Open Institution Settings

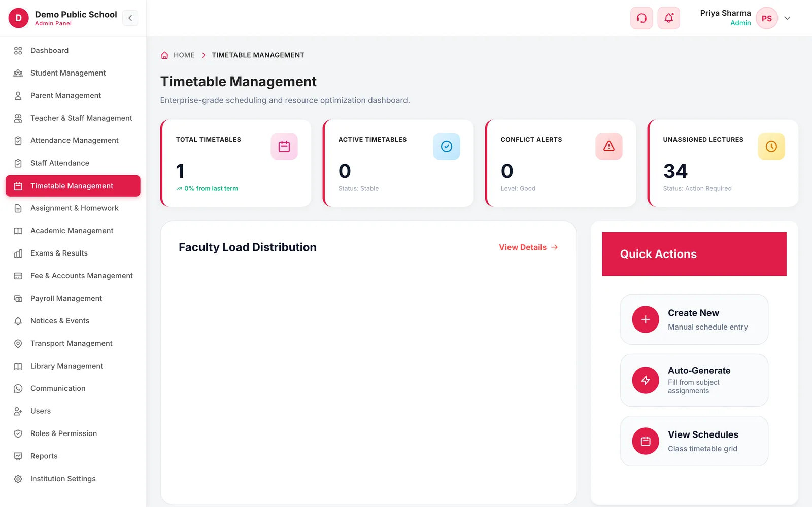click(x=73, y=479)
